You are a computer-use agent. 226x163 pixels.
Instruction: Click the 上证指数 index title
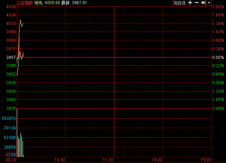tap(25, 3)
